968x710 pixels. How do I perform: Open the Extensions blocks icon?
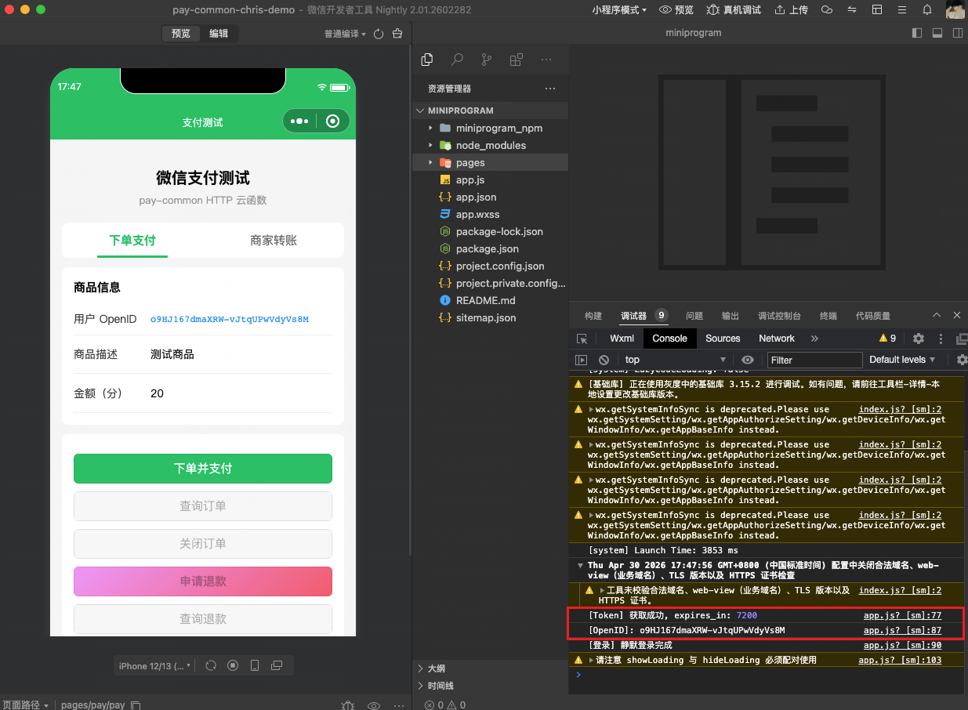tap(517, 60)
